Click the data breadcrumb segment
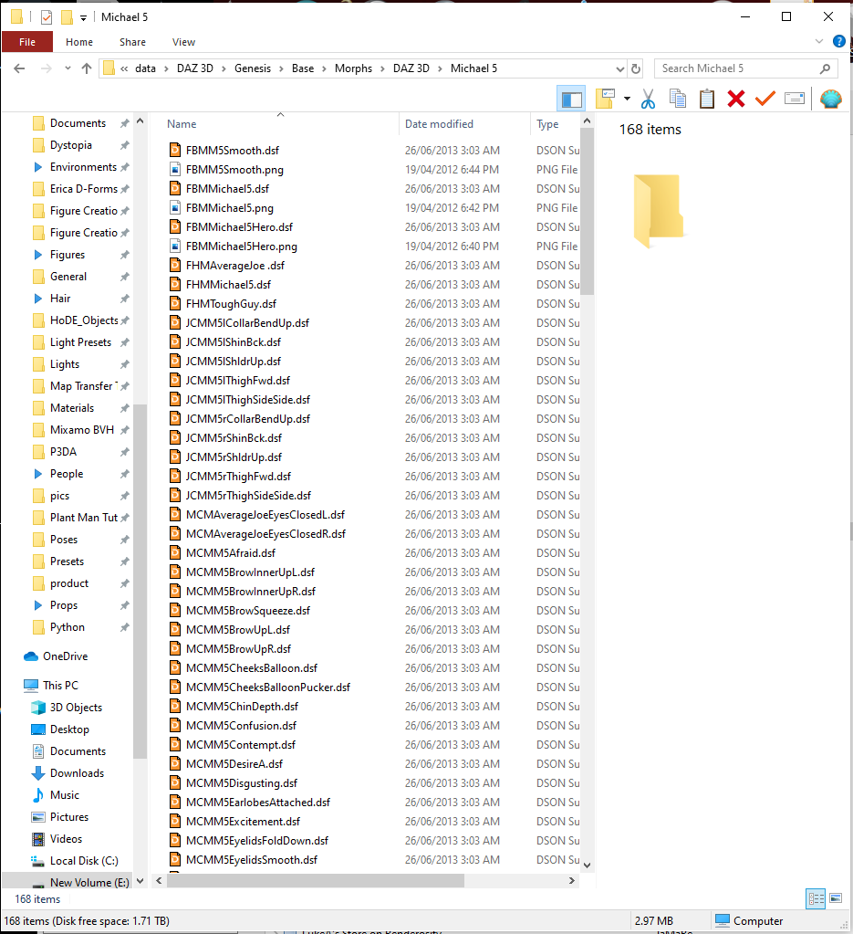853x934 pixels. pyautogui.click(x=145, y=68)
